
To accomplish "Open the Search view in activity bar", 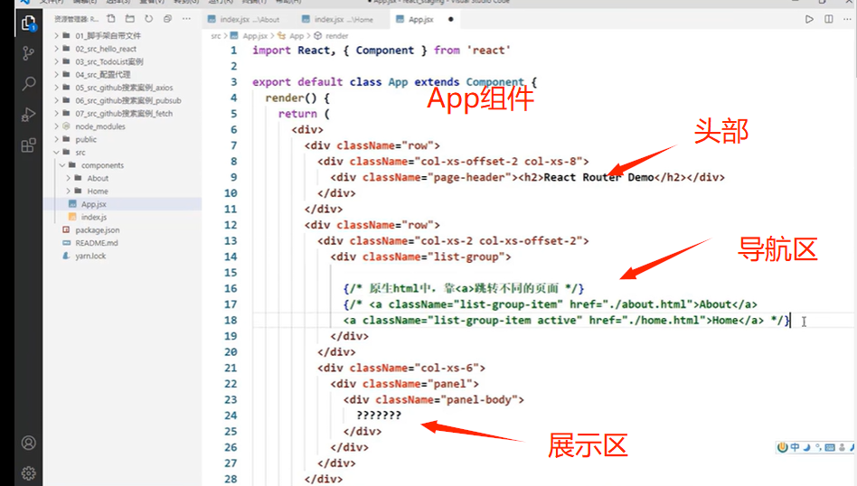I will 28,83.
